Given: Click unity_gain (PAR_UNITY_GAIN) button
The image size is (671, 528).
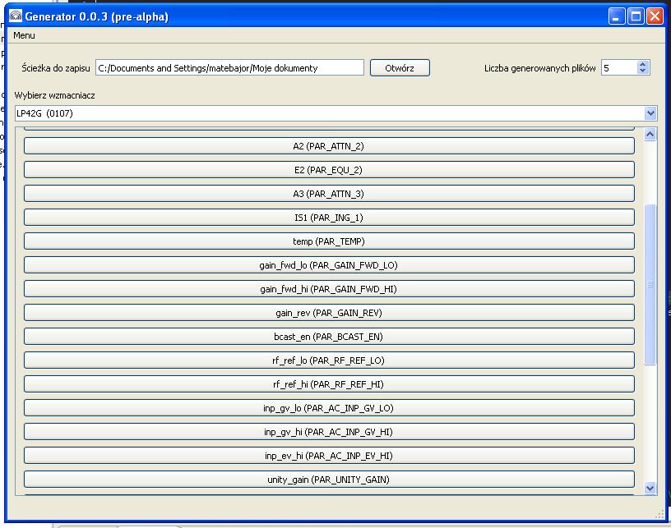Looking at the screenshot, I should coord(329,480).
